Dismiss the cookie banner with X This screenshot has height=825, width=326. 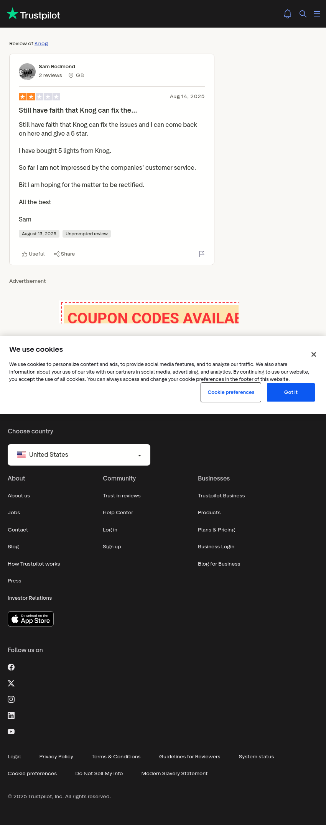(x=314, y=354)
